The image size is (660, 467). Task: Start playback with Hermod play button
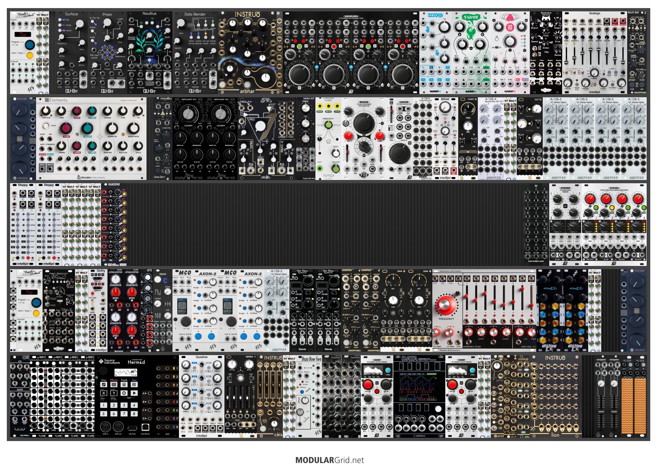[x=134, y=393]
